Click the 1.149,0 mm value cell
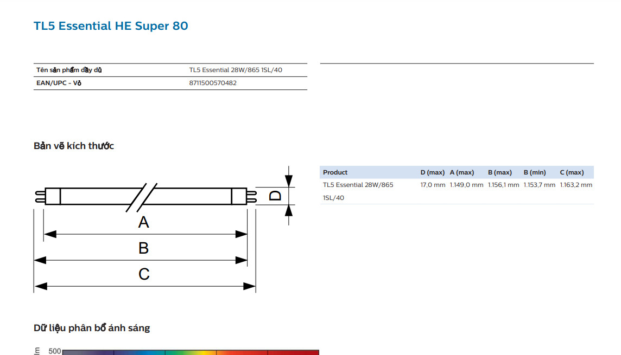Viewport: 621px width, 355px height. coord(466,185)
